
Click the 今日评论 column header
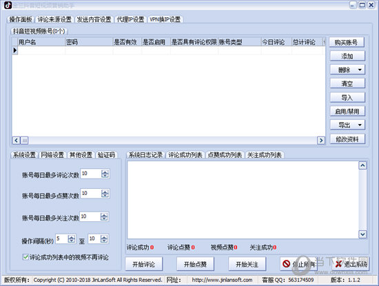click(x=276, y=42)
